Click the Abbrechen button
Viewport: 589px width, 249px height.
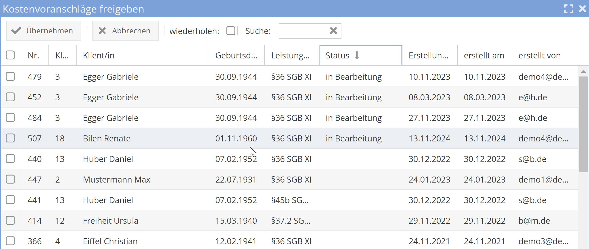pos(125,31)
